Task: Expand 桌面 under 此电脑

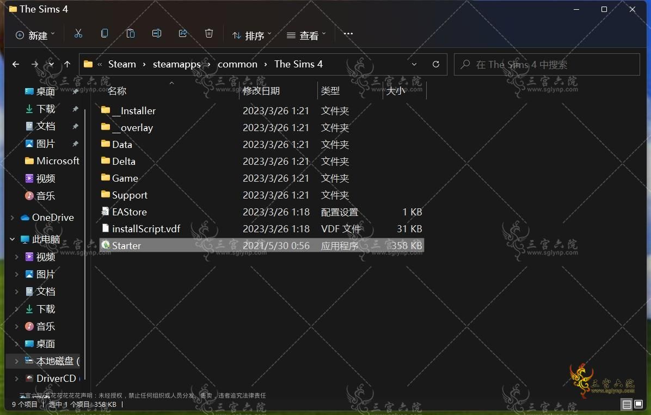Action: click(x=17, y=344)
